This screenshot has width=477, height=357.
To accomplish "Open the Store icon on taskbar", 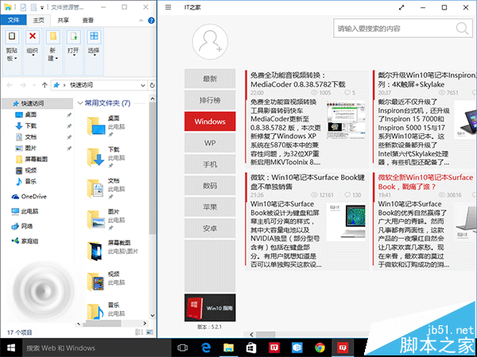I will click(250, 347).
